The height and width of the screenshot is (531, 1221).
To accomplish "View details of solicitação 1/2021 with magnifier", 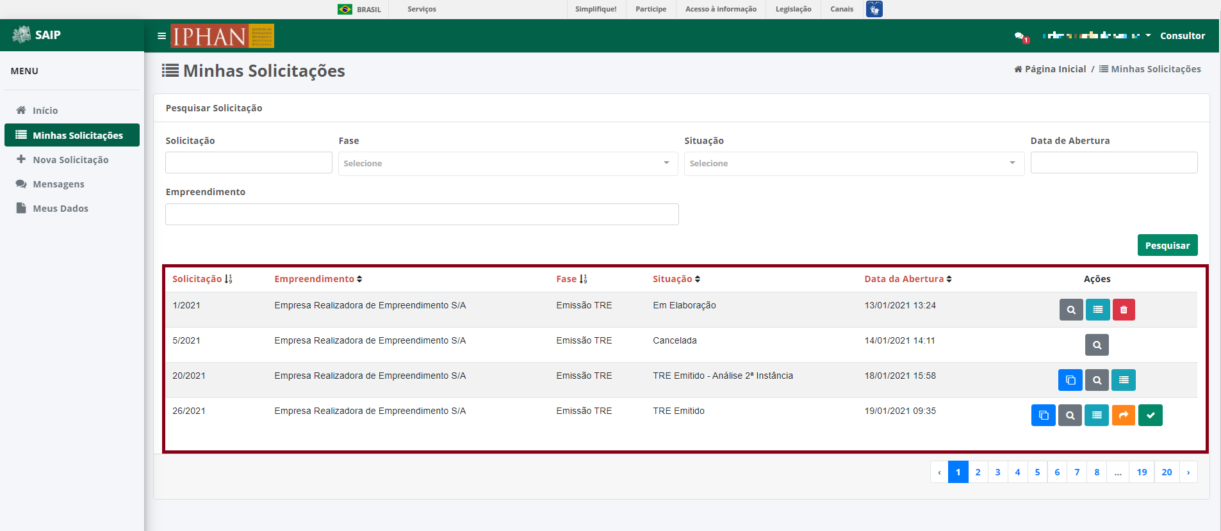I will pos(1071,310).
